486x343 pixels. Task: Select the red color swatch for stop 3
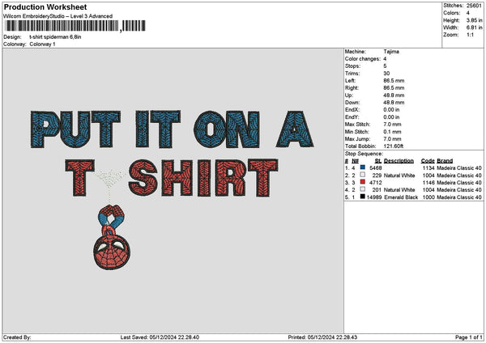coord(362,182)
